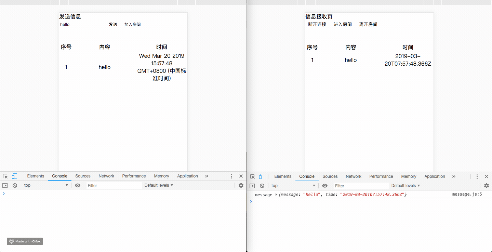Open Default levels dropdown in left console

(x=159, y=185)
